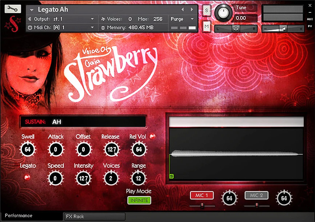Viewport: 315px width, 222px height.
Task: Open the Purge dropdown menu
Action: tap(182, 19)
